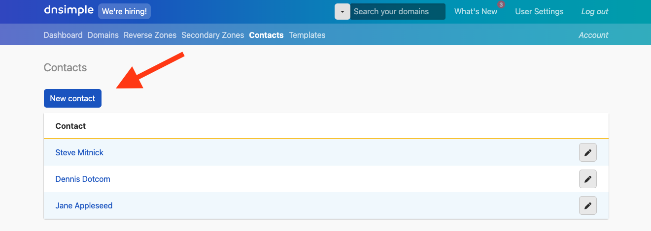Go to the Domains tab

click(x=103, y=35)
